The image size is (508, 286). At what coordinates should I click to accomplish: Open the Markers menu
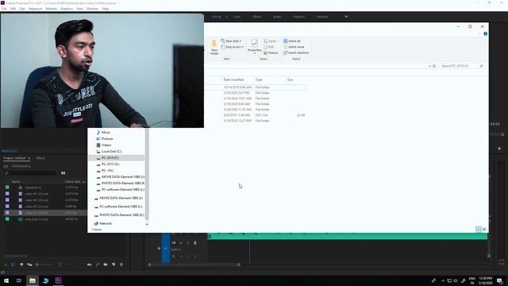click(x=51, y=9)
